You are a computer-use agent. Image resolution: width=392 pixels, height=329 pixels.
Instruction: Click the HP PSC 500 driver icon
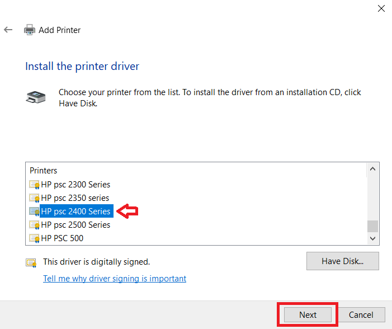pos(34,238)
